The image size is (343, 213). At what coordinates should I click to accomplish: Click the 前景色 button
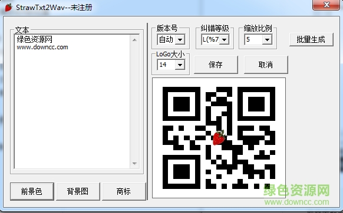[x=32, y=191]
